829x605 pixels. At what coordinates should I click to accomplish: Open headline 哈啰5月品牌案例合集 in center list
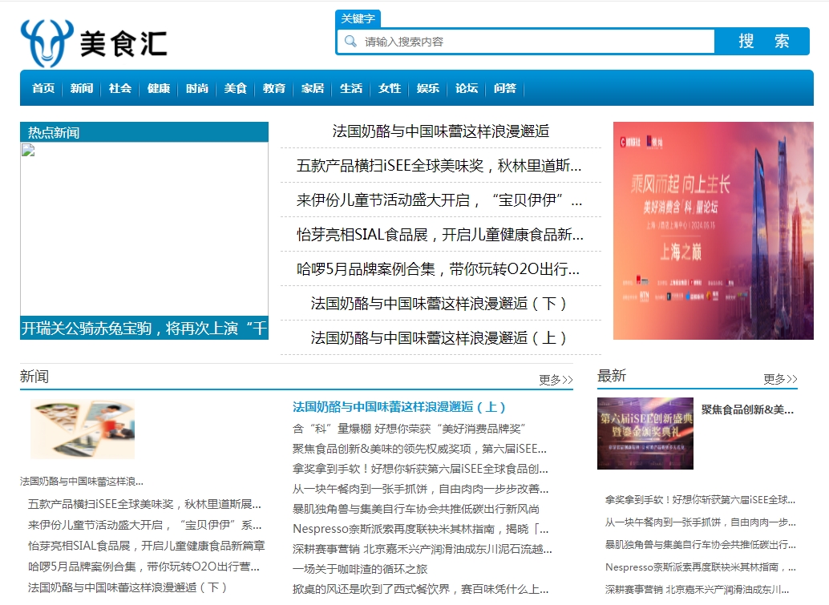(439, 269)
